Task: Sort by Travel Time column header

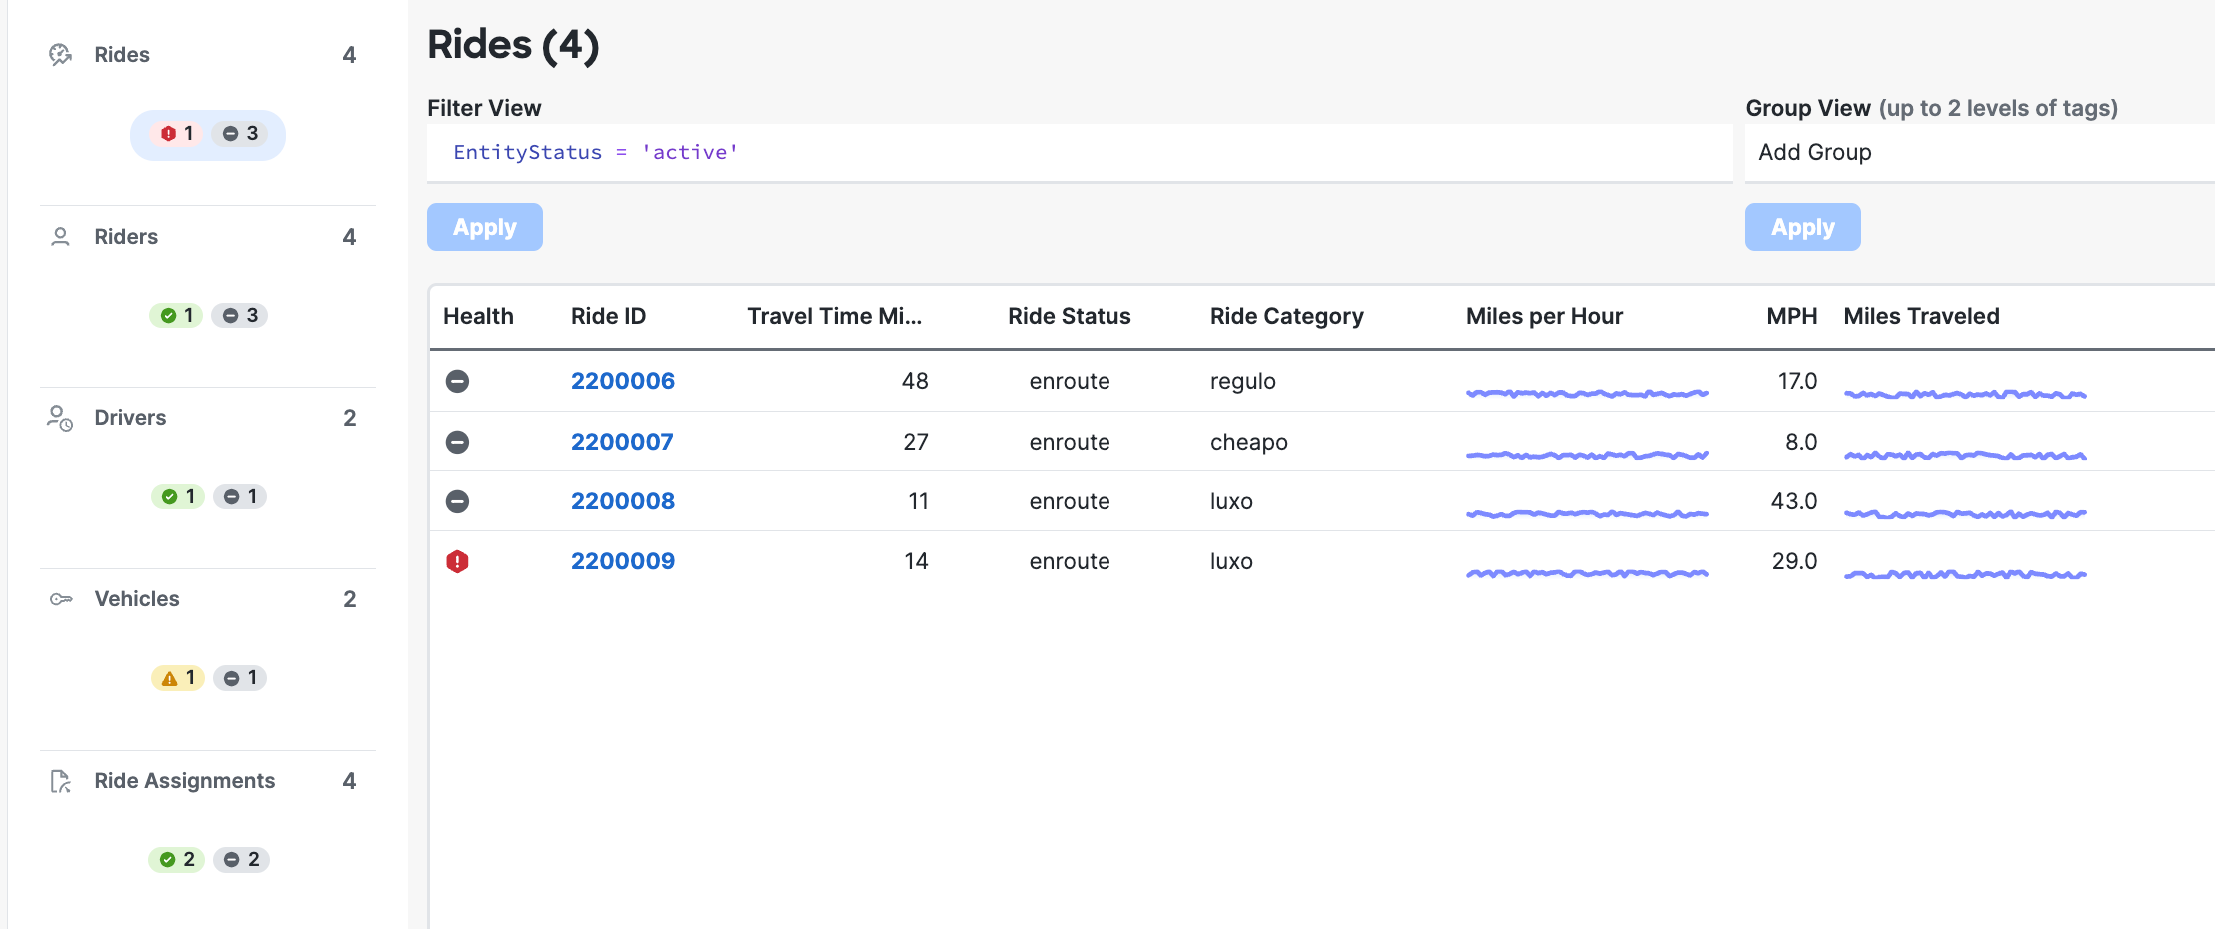Action: (x=834, y=316)
